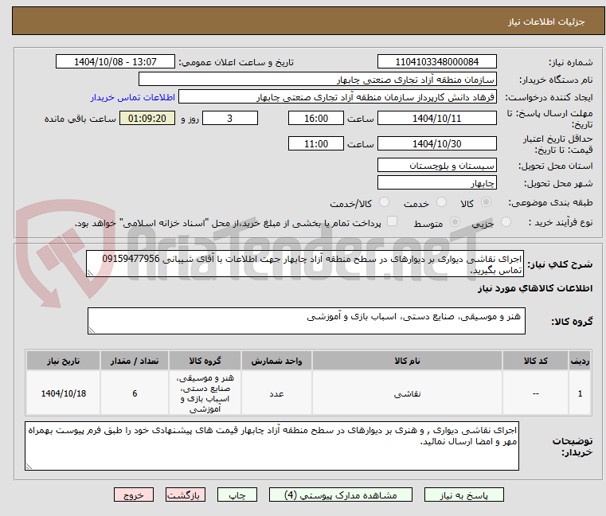Click the ردیف column header
606x516 pixels.
[580, 361]
